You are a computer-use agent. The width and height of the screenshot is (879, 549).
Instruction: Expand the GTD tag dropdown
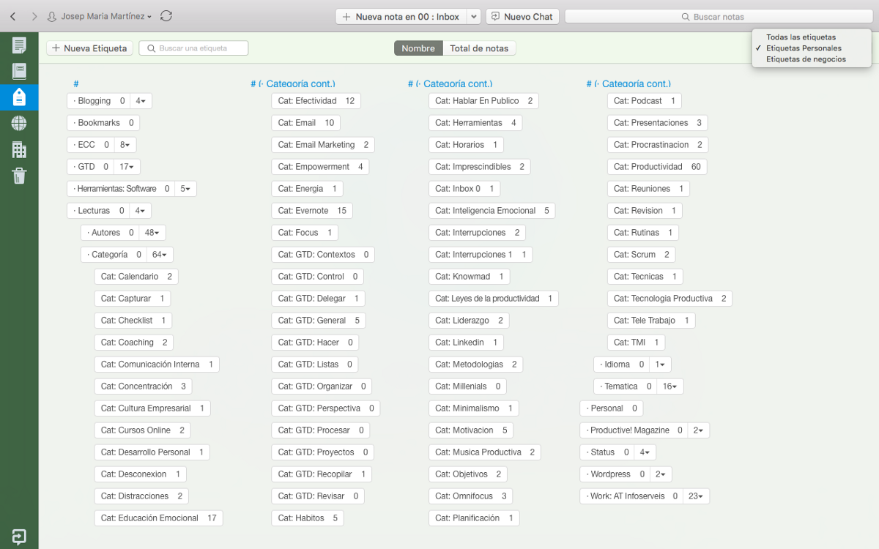point(126,166)
